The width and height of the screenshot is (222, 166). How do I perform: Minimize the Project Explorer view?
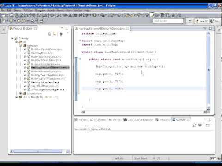pyautogui.click(x=62, y=28)
